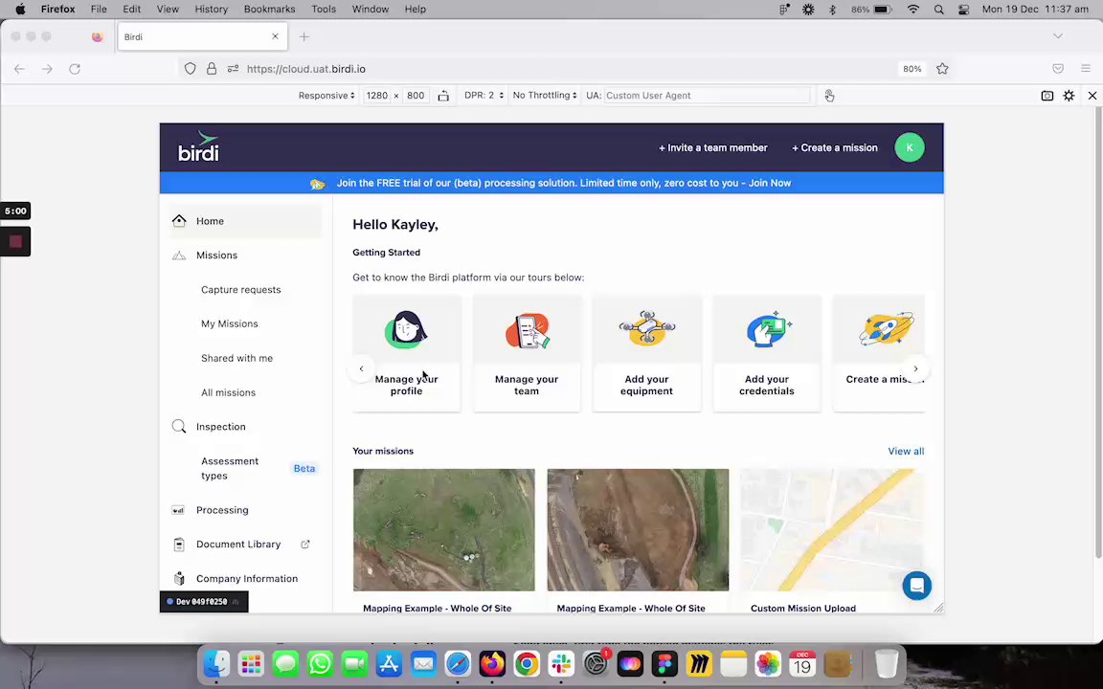Image resolution: width=1103 pixels, height=689 pixels.
Task: Open the No Throttling dropdown
Action: click(x=545, y=96)
